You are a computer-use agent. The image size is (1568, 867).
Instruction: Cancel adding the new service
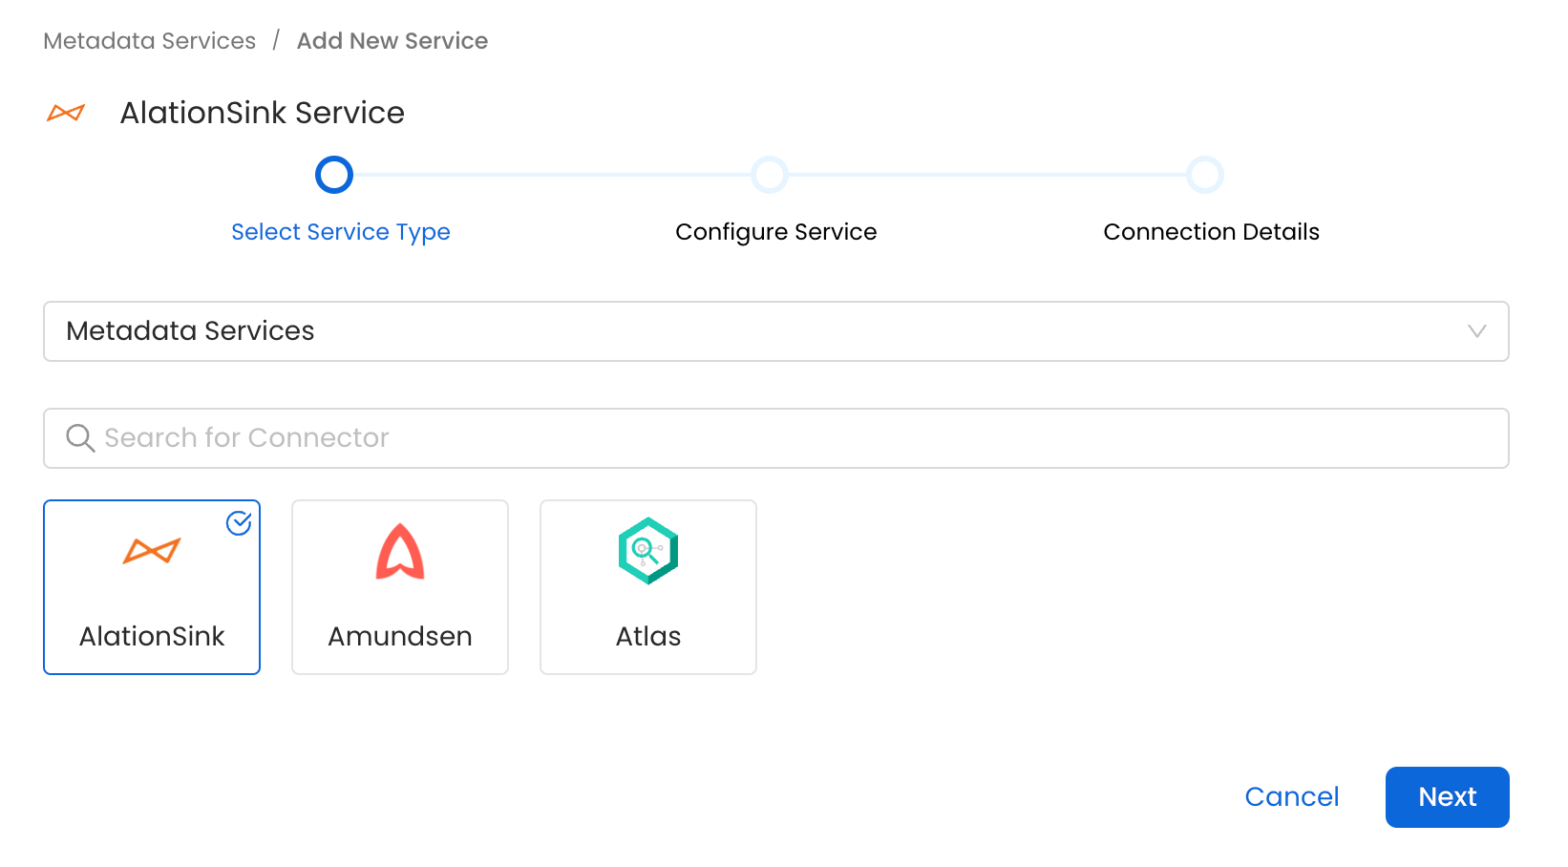point(1291,796)
